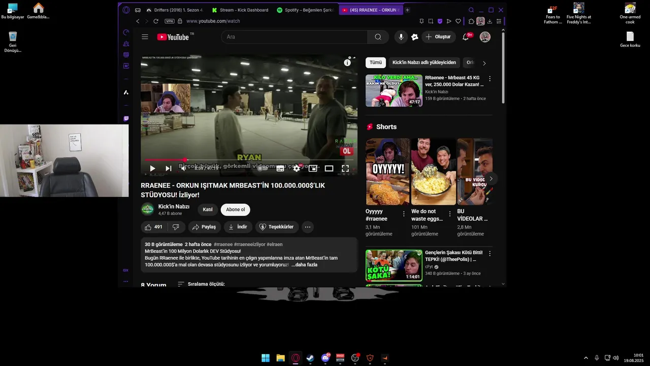This screenshot has width=650, height=366.
Task: Open Discord from the taskbar
Action: click(x=326, y=358)
